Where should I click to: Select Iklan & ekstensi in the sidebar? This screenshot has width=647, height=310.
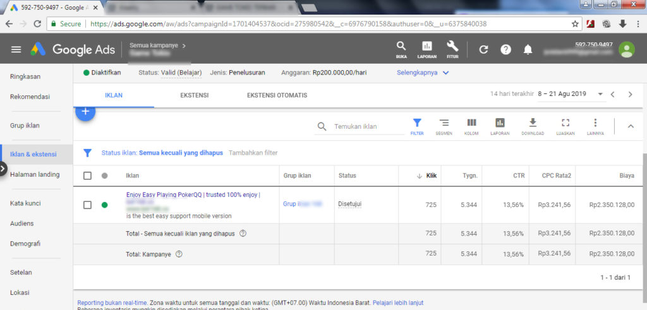(33, 155)
